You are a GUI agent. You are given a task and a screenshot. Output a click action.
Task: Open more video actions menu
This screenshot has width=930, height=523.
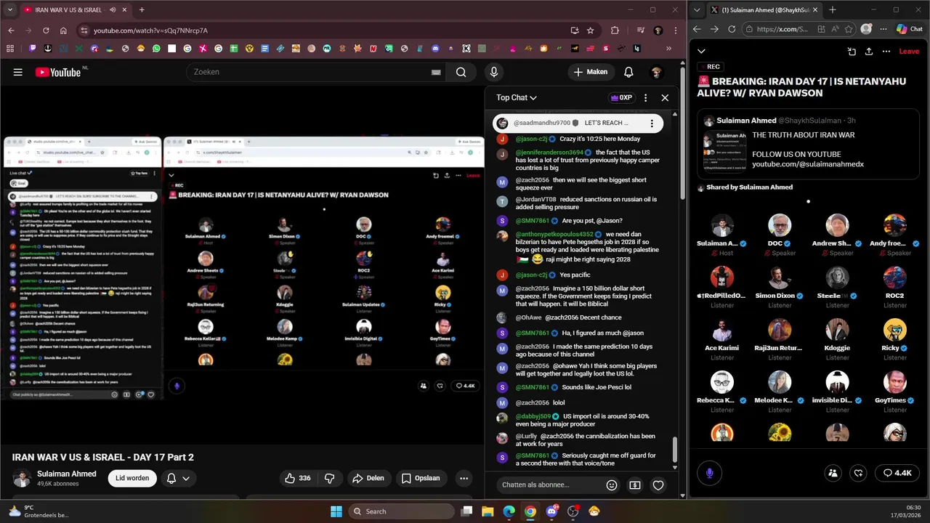coord(464,478)
